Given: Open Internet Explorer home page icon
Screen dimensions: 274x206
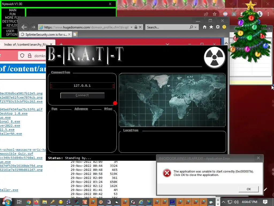Looking at the screenshot, I should [205, 27].
